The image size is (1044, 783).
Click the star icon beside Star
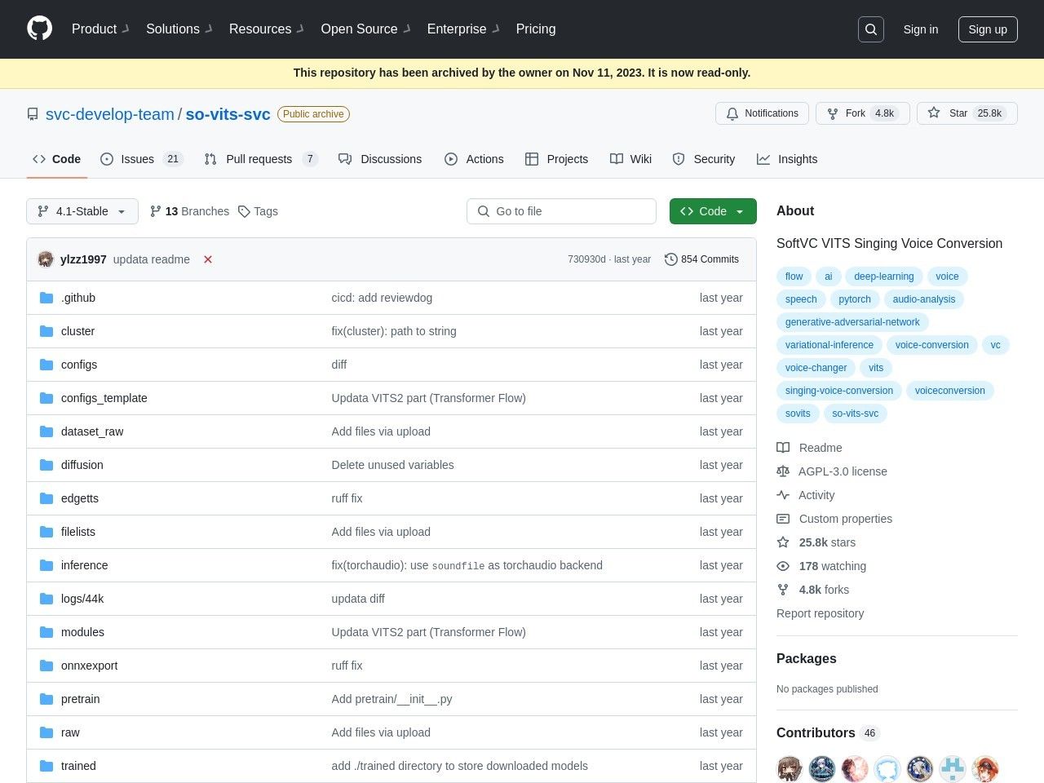[934, 113]
